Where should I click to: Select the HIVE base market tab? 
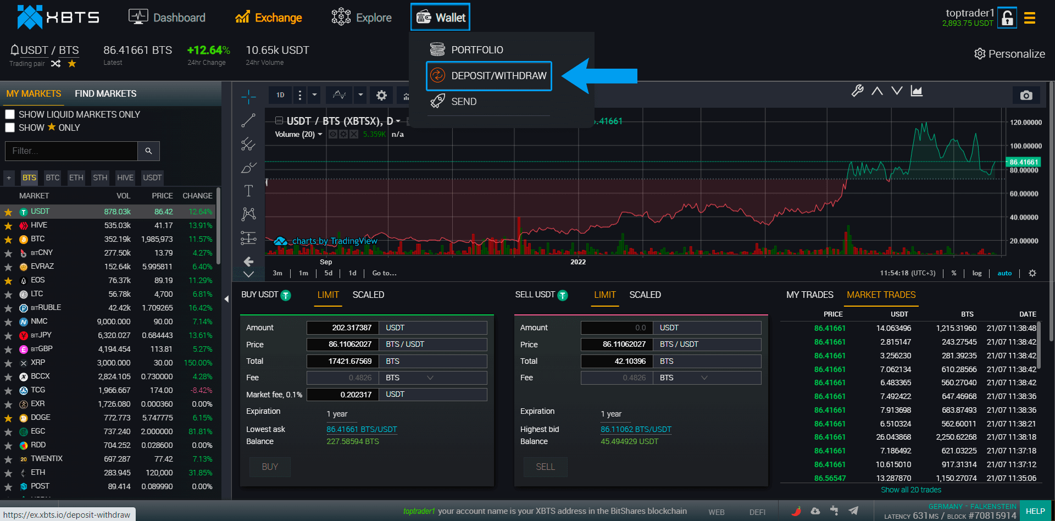125,178
